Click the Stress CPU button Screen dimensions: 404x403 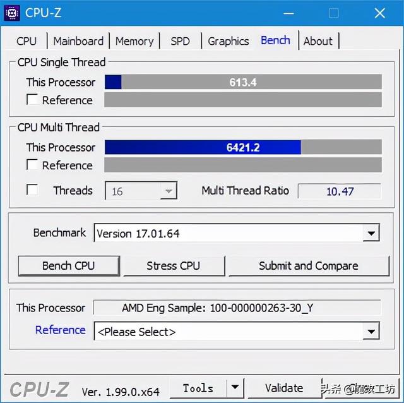(174, 266)
